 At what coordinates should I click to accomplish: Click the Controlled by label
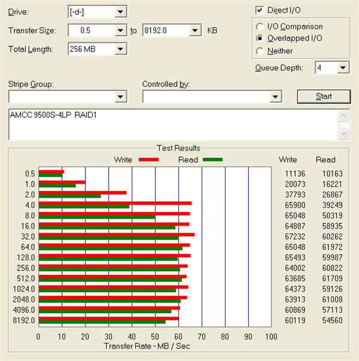pyautogui.click(x=166, y=84)
